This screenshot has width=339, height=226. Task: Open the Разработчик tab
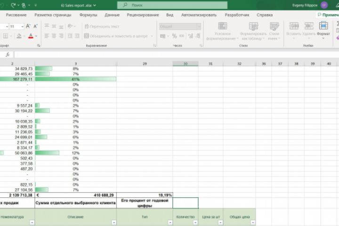point(237,15)
